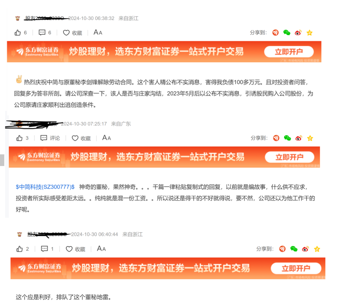Click 立即开户 in the middle banner
341x307 pixels.
pyautogui.click(x=290, y=157)
